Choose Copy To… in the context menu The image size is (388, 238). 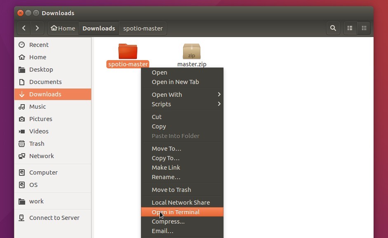(182, 158)
